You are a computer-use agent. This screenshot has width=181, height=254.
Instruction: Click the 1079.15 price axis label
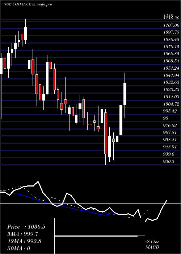pos(171,47)
